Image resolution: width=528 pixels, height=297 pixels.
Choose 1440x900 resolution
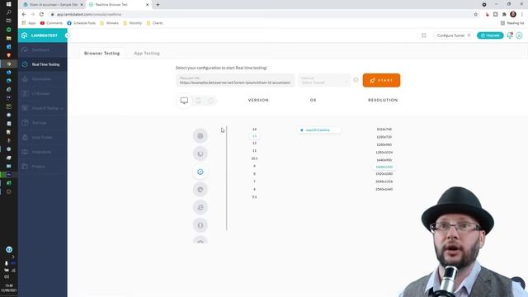tap(384, 160)
